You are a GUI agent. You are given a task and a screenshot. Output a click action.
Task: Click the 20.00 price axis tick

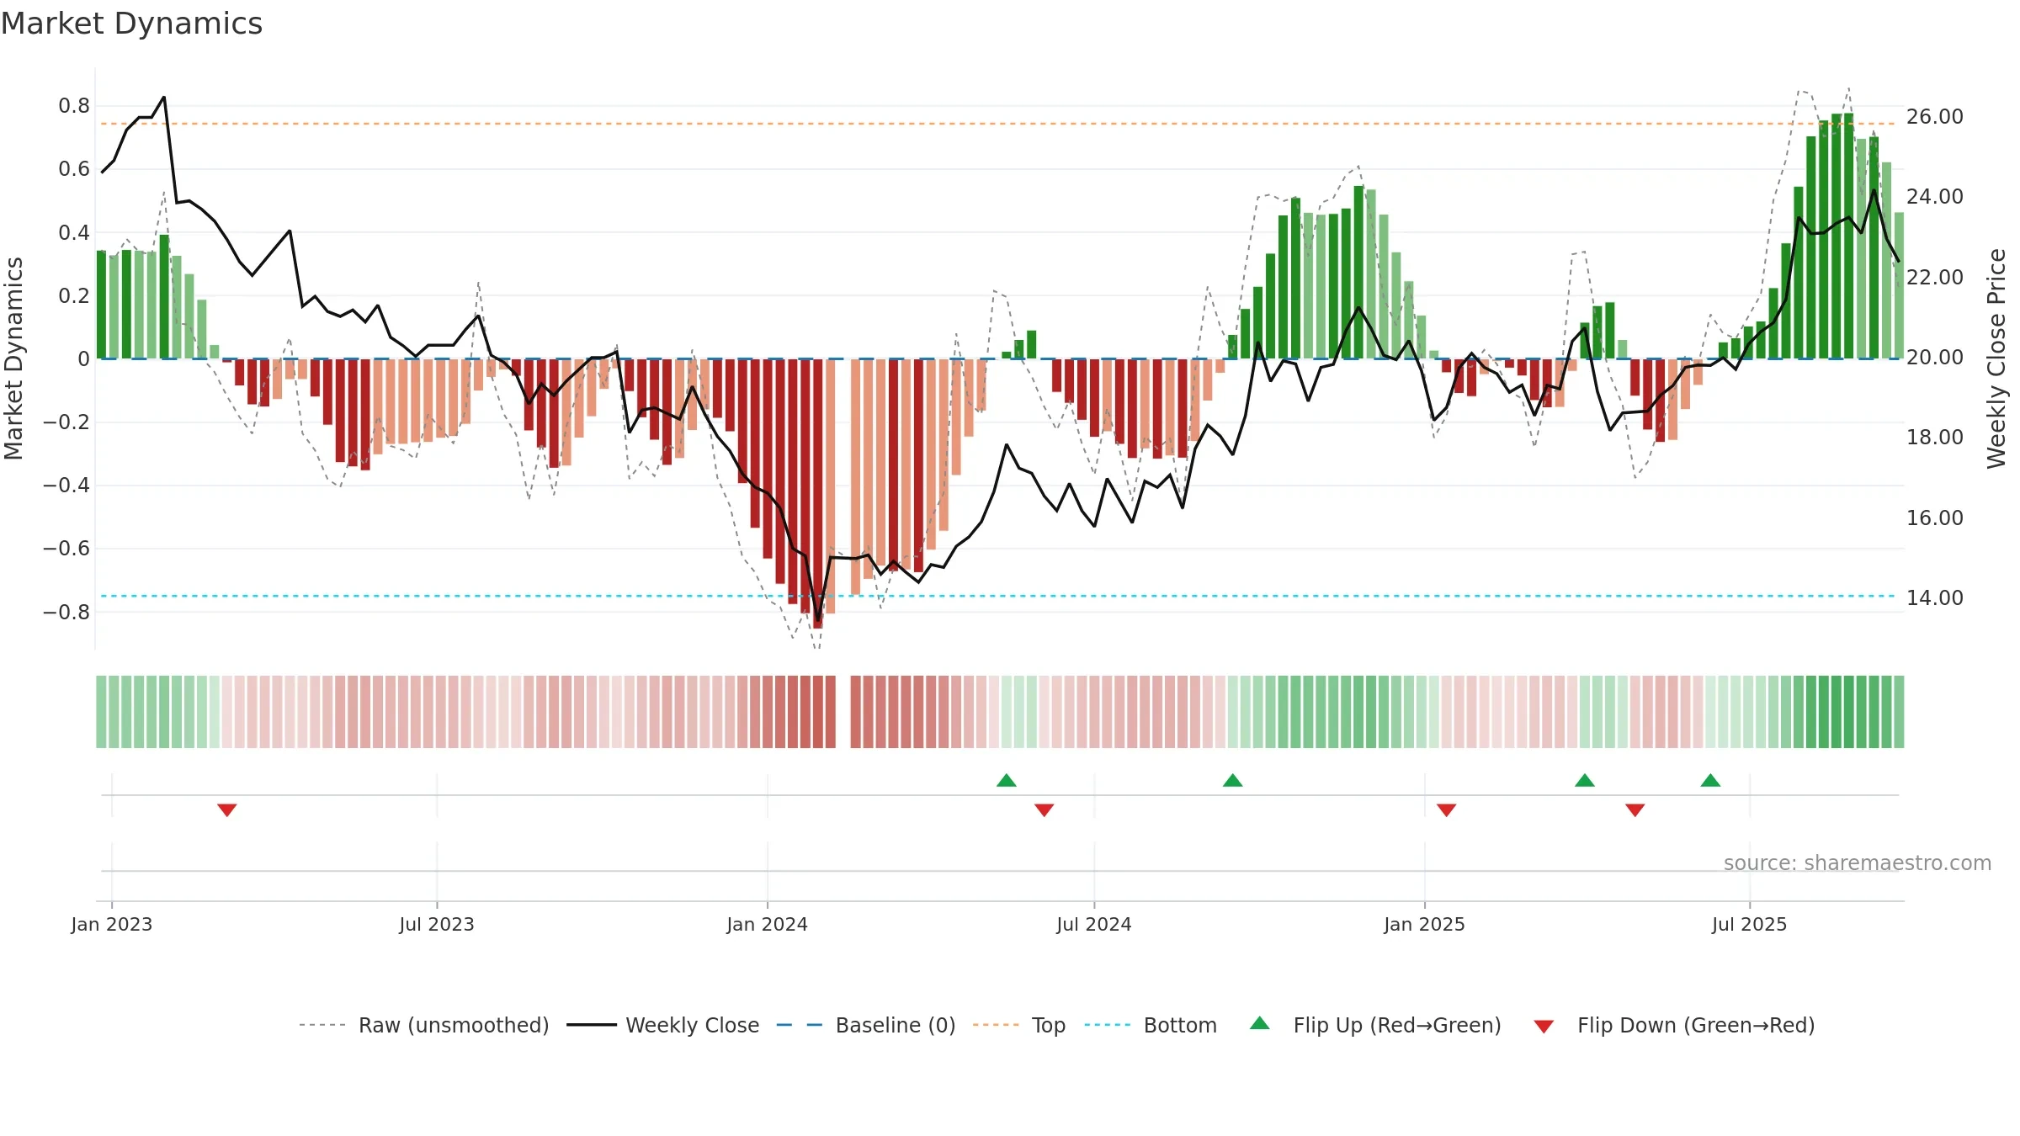1935,357
